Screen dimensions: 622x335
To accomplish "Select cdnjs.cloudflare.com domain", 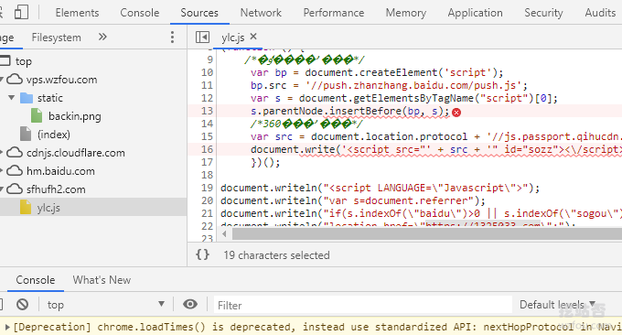I will (x=75, y=153).
